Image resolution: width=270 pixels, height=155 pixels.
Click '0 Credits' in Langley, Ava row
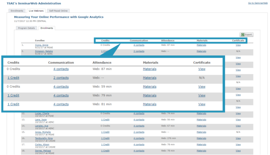click(105, 126)
